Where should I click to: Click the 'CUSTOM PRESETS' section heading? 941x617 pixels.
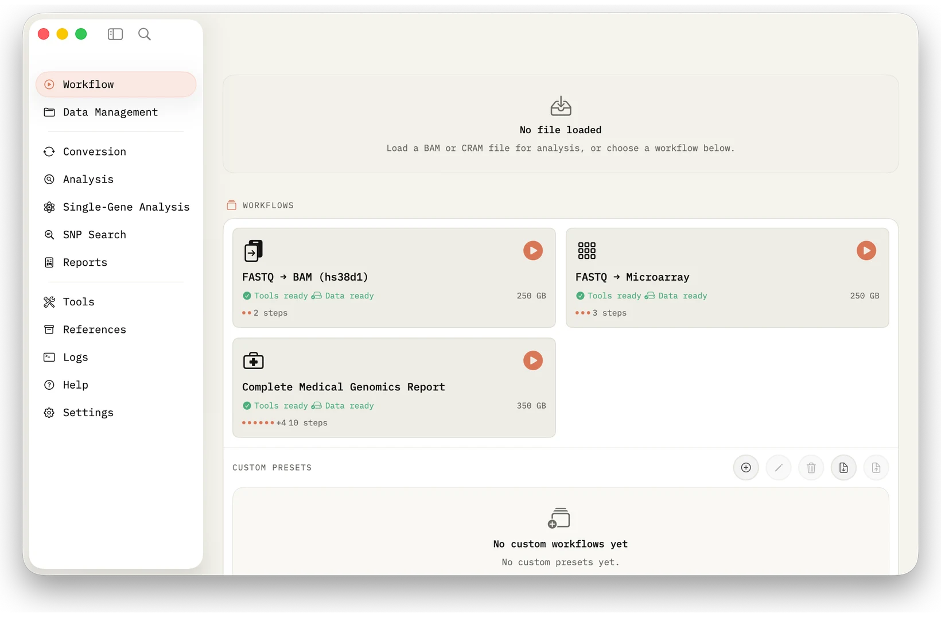click(x=272, y=468)
